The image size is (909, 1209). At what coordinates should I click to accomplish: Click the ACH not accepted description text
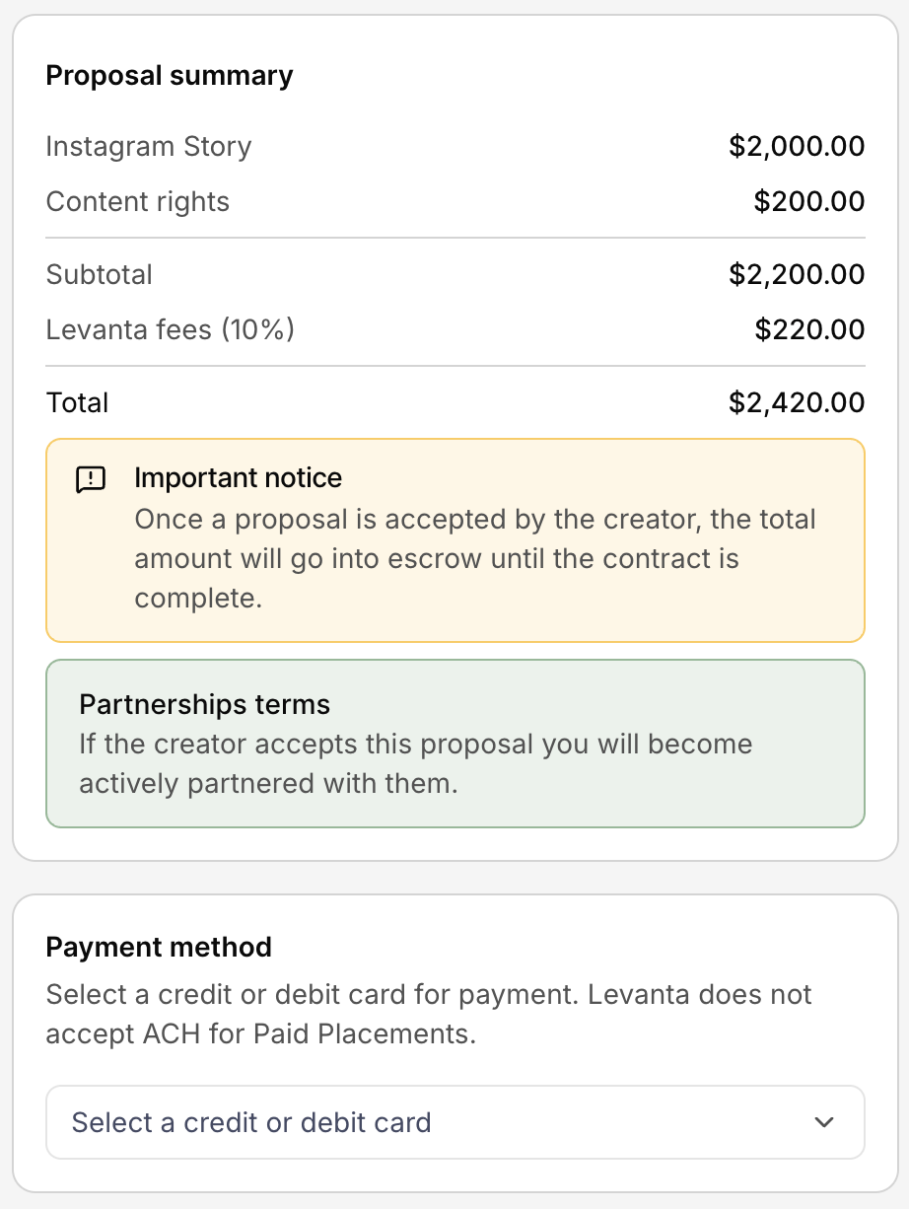tap(429, 1014)
